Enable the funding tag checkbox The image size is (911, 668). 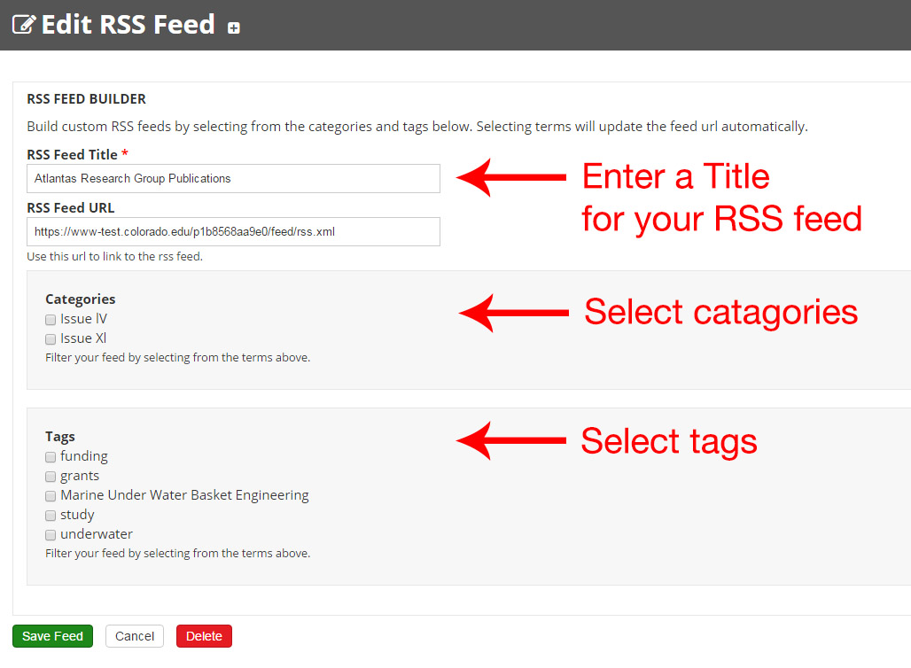point(51,456)
